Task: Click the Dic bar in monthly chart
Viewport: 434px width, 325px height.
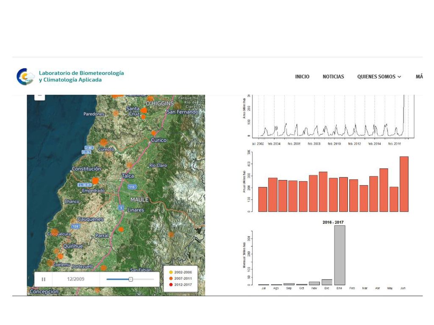Action: (327, 282)
